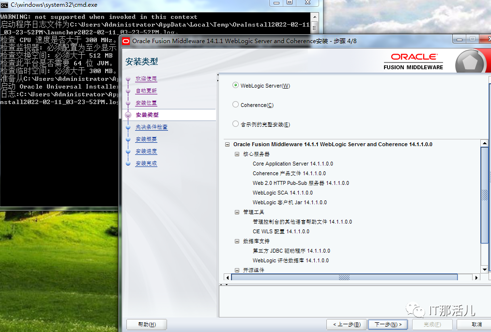Viewport: 491px width, 332px height.
Task: Select the current 安装类型 step
Action: pos(147,115)
